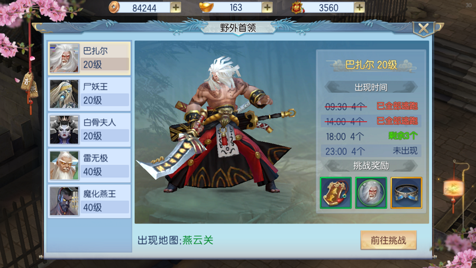This screenshot has height=268, width=476.
Task: Click the gold ingot currency icon
Action: [x=206, y=7]
